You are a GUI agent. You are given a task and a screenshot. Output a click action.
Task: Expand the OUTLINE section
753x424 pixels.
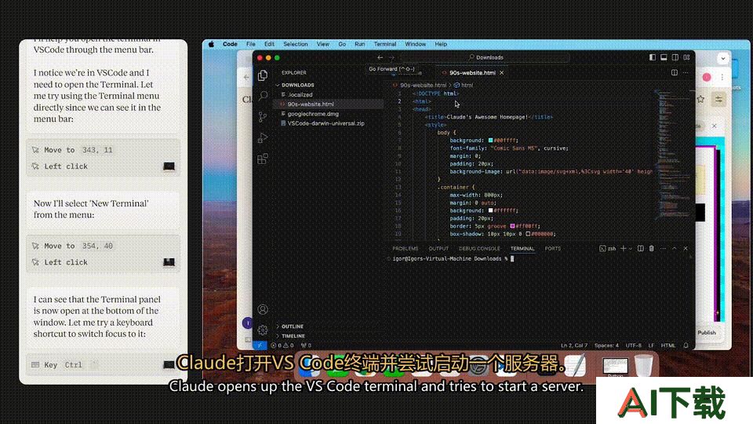pos(292,327)
